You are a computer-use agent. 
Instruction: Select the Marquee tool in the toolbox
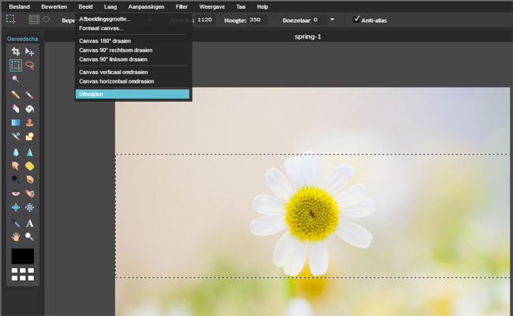coord(15,65)
